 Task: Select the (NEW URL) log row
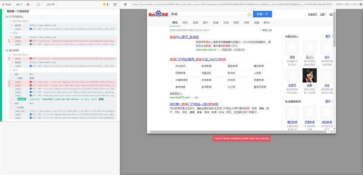[x=63, y=111]
